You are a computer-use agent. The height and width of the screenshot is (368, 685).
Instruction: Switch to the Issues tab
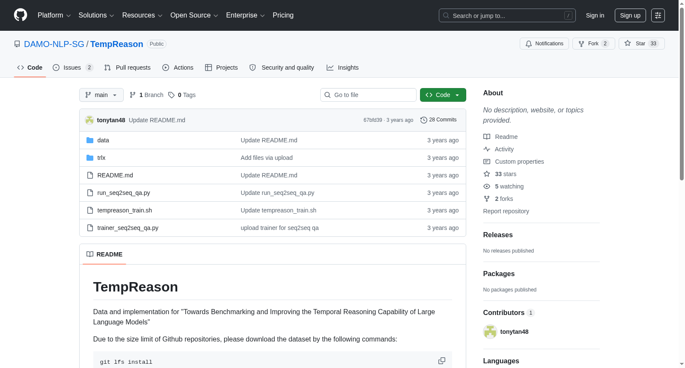click(73, 68)
